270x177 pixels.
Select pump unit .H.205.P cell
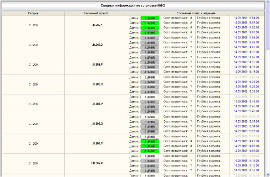click(x=96, y=104)
